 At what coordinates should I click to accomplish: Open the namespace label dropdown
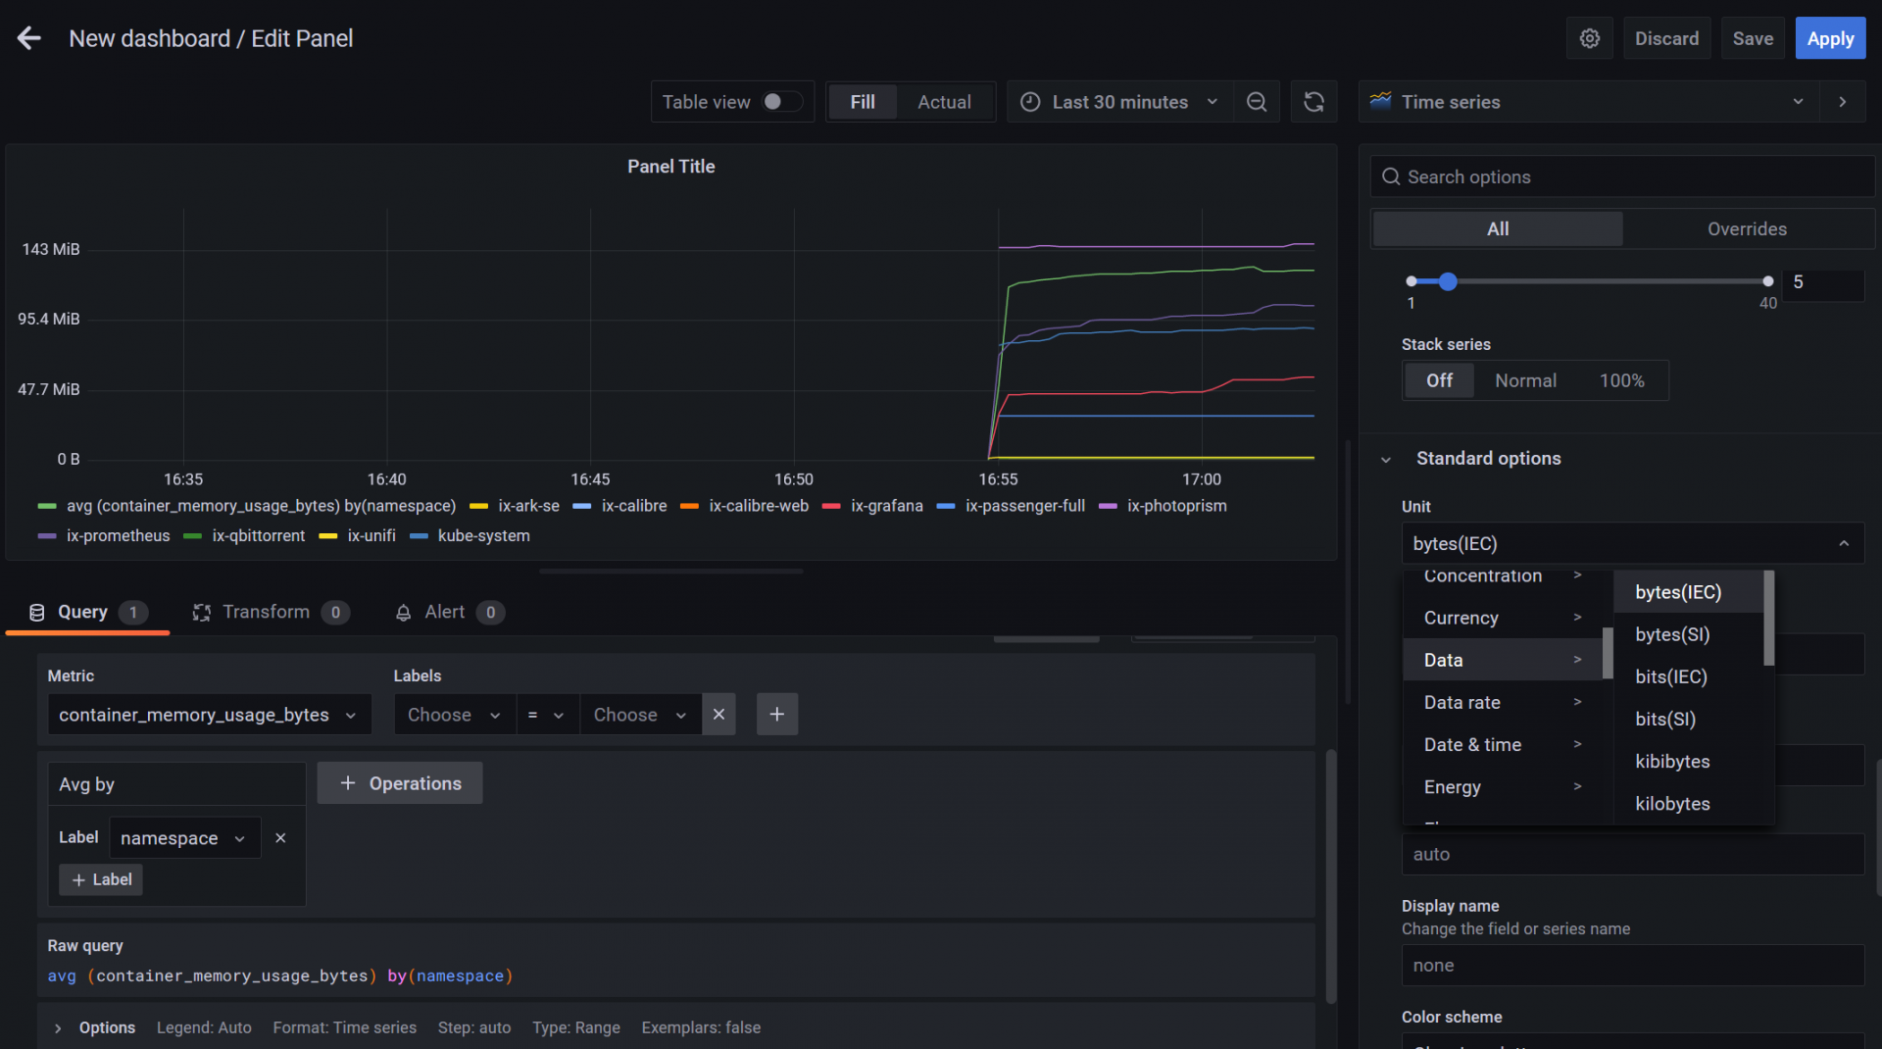click(184, 838)
